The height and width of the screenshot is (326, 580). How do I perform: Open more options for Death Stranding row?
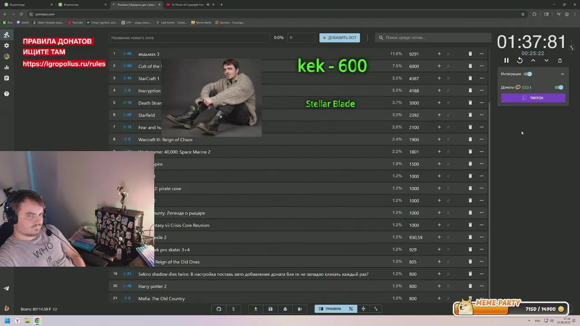(x=482, y=103)
